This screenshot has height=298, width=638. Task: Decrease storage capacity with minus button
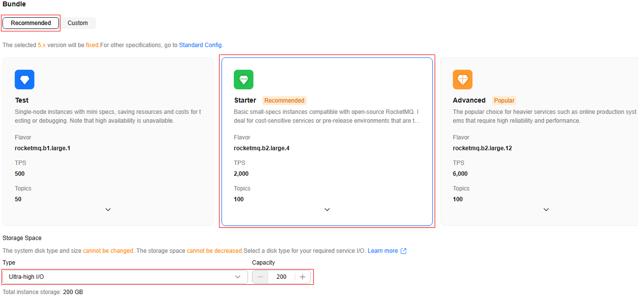[x=260, y=277]
